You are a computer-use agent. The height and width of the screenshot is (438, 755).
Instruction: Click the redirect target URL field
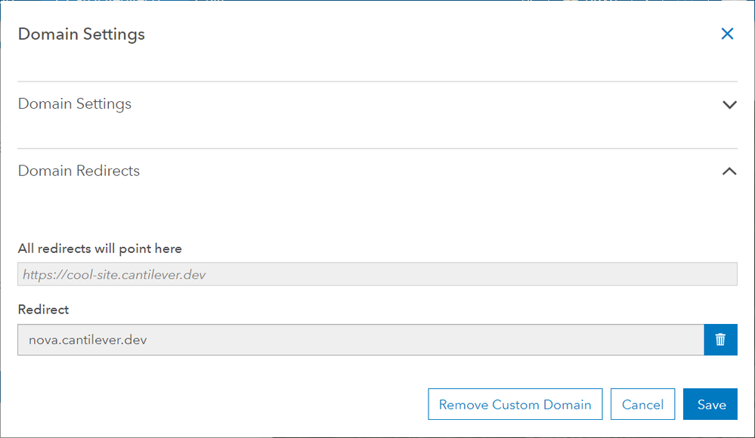click(377, 274)
